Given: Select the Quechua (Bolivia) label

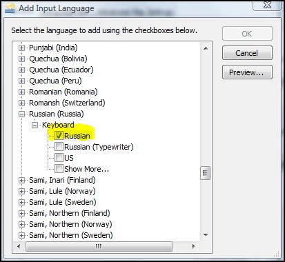Looking at the screenshot, I should (x=58, y=59).
